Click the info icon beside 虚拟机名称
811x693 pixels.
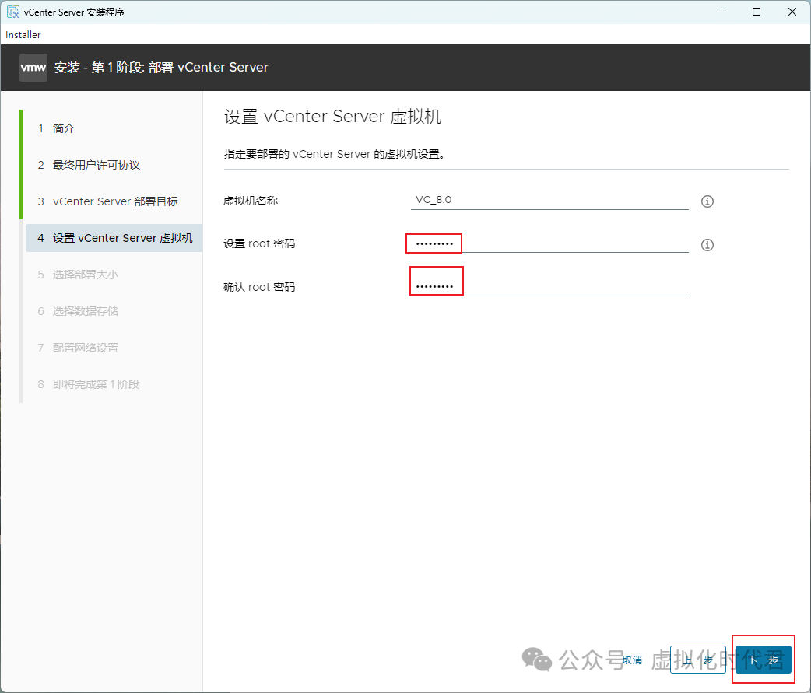[707, 201]
